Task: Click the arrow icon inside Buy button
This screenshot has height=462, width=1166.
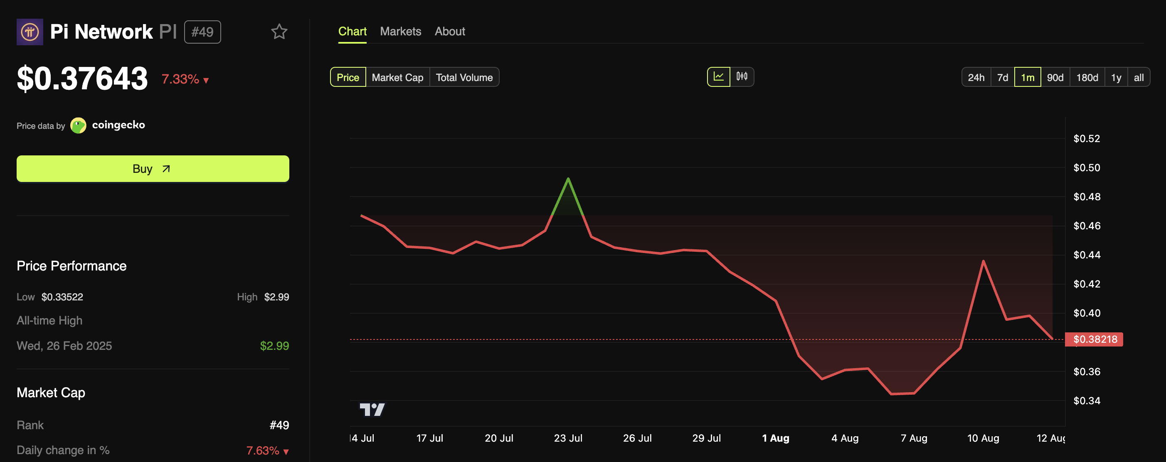Action: (x=166, y=169)
